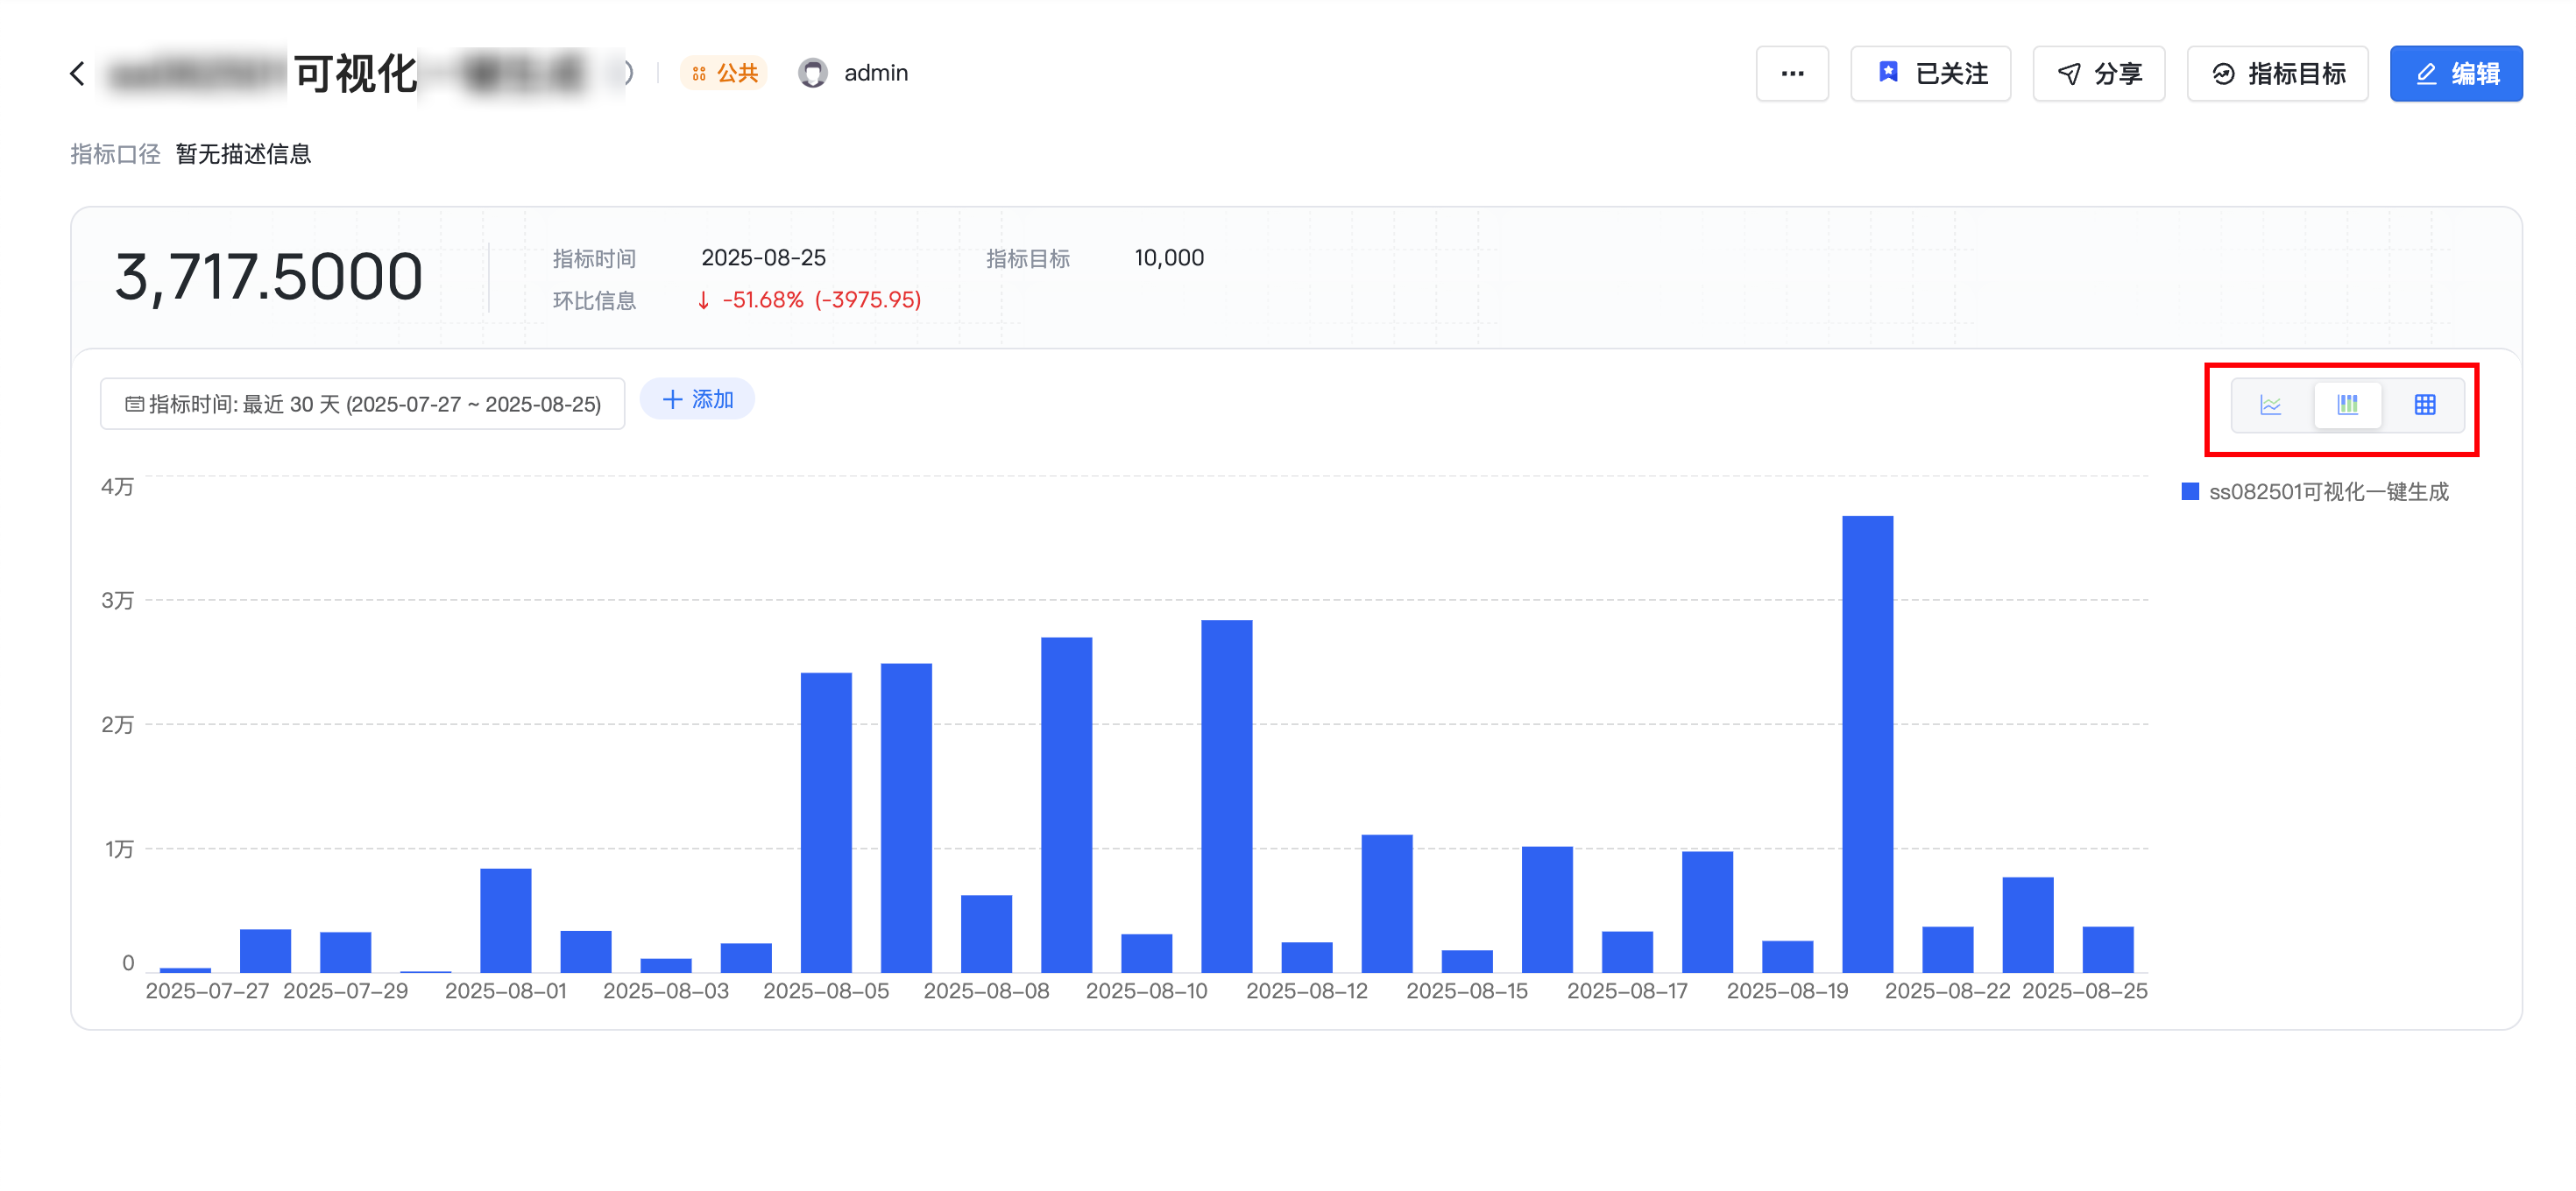The width and height of the screenshot is (2576, 1191).
Task: Click the admin user avatar
Action: pos(812,73)
